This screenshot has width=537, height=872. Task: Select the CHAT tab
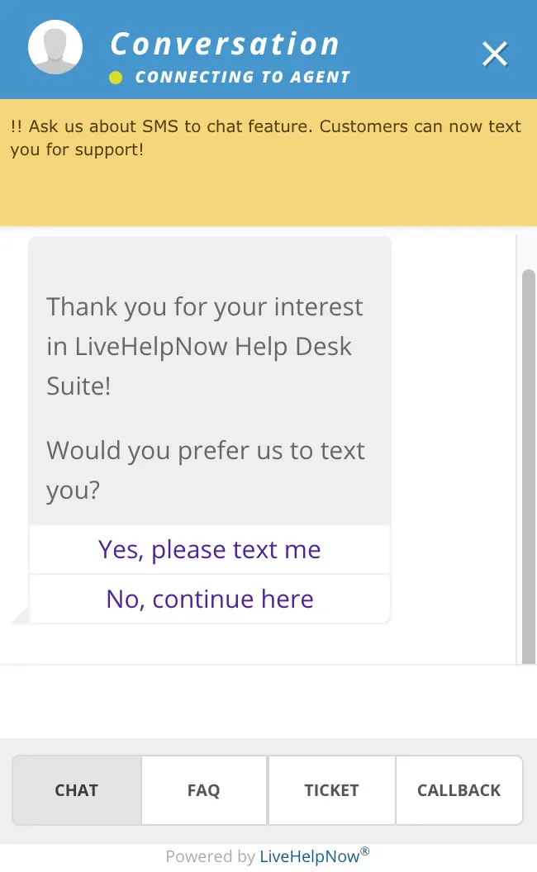[76, 790]
